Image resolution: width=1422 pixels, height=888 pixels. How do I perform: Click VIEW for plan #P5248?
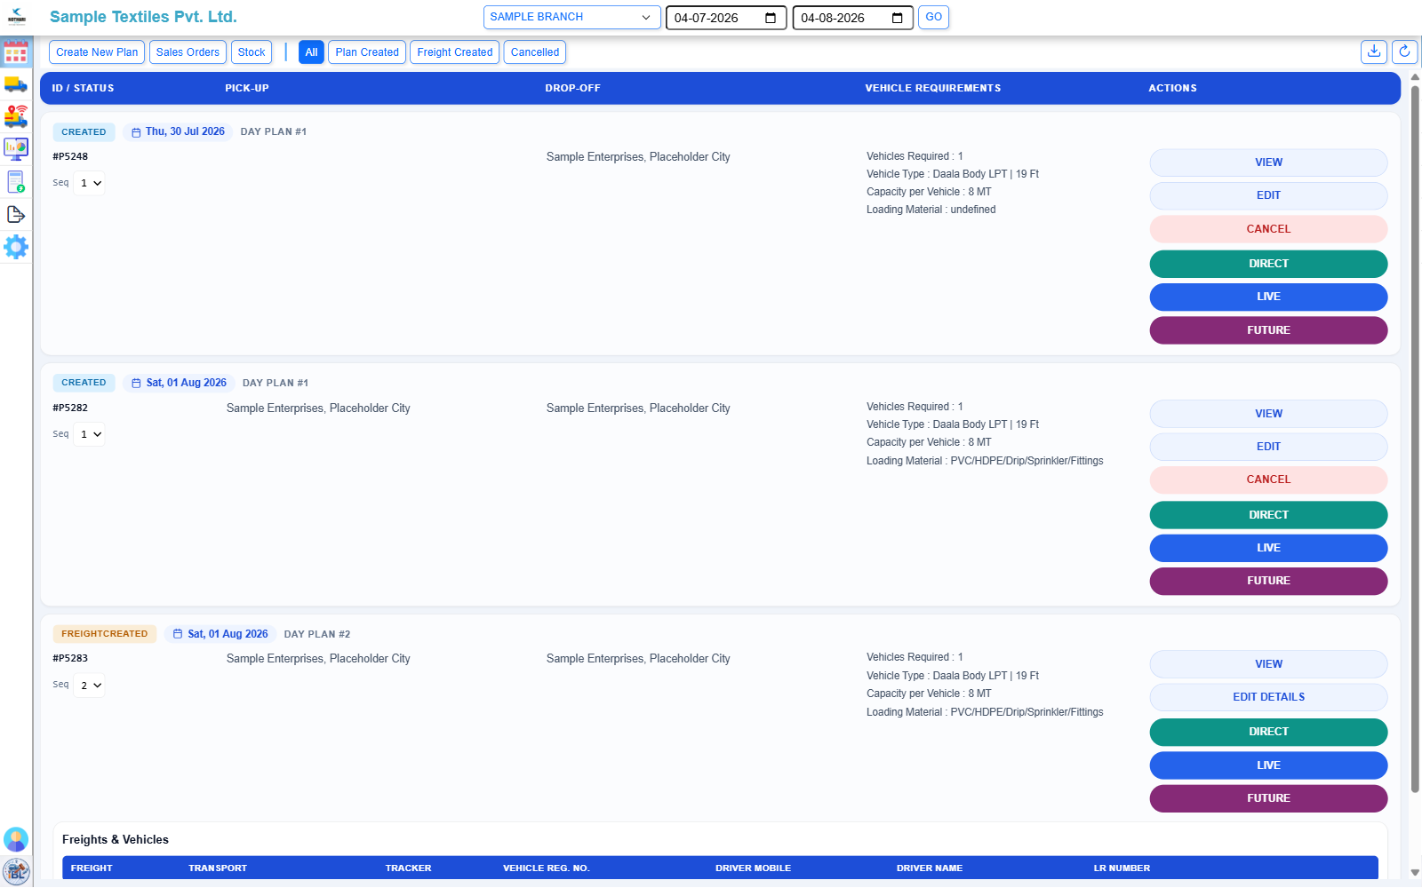[x=1268, y=163]
